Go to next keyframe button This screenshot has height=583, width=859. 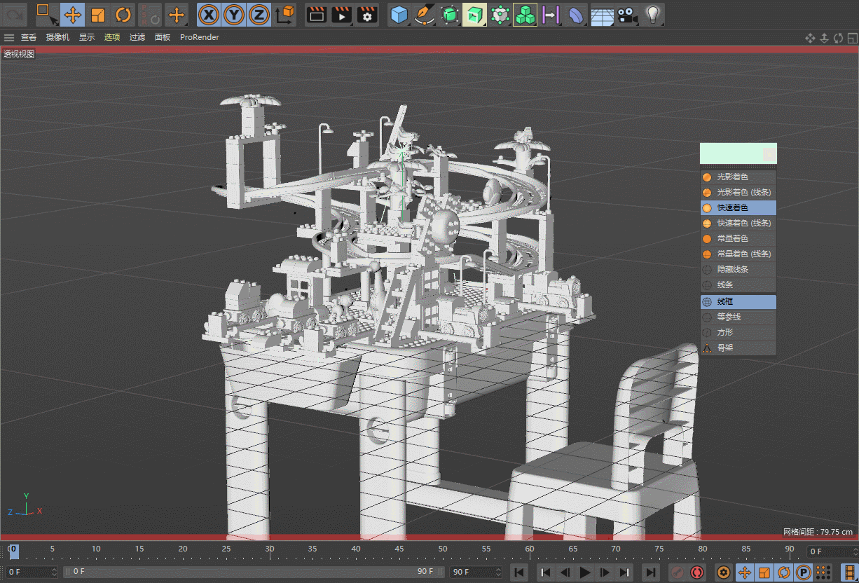pyautogui.click(x=624, y=572)
